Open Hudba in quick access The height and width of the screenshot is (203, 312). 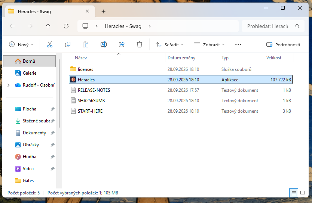pos(30,157)
